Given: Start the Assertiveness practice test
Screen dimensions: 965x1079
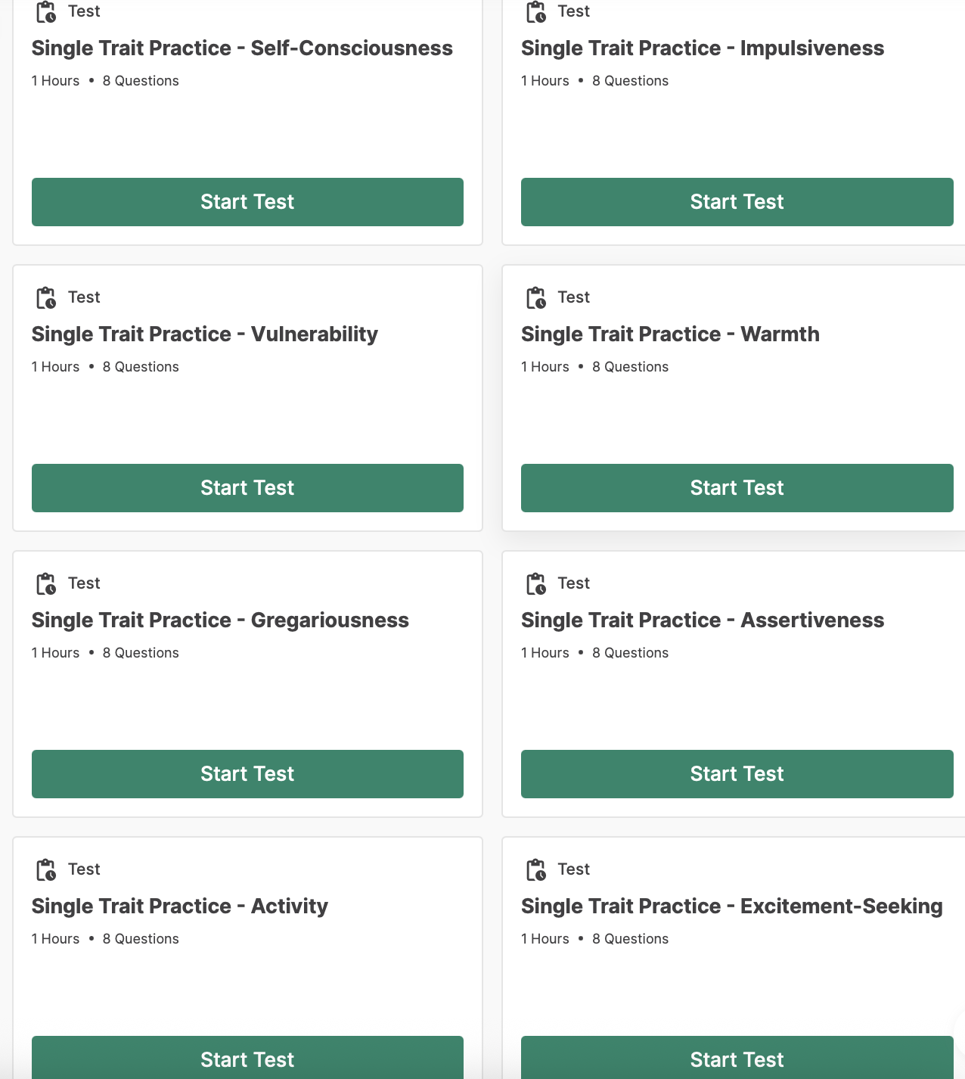Looking at the screenshot, I should [737, 774].
